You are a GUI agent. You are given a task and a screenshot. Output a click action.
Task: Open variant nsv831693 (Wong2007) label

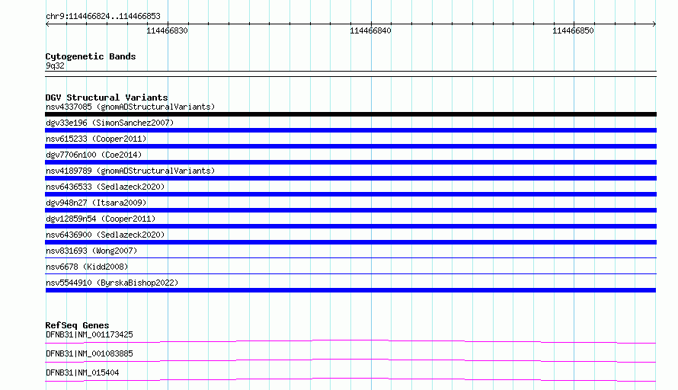(x=91, y=251)
